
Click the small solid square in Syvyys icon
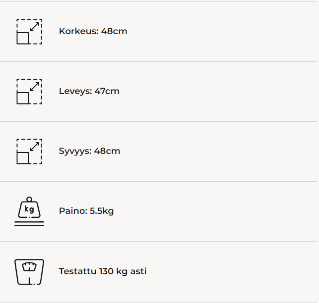(23, 158)
